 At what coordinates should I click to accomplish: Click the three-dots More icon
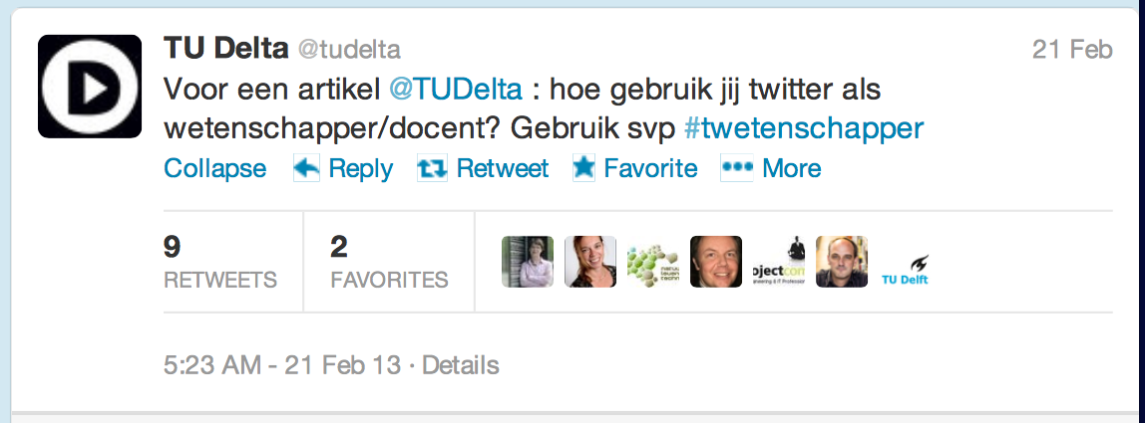[x=737, y=168]
